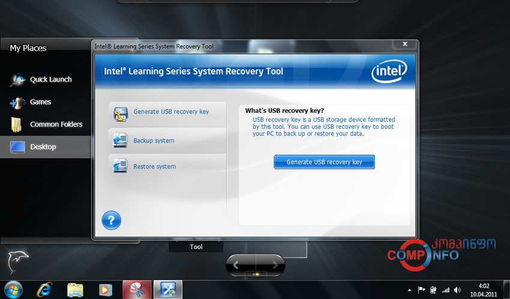
Task: Switch to Snipping Tool on the taskbar
Action: click(x=137, y=289)
